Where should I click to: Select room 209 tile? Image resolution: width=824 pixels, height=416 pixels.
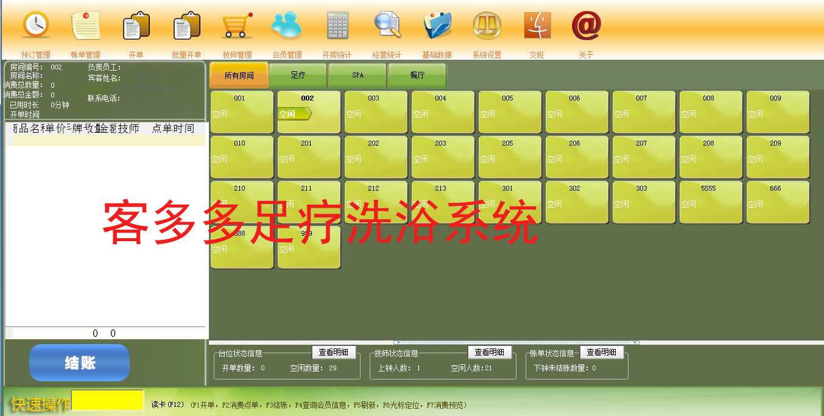click(x=778, y=157)
